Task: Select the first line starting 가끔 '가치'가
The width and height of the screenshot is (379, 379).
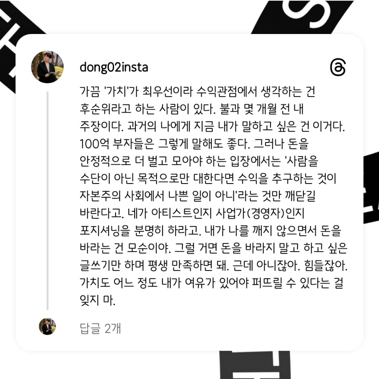Action: [198, 91]
